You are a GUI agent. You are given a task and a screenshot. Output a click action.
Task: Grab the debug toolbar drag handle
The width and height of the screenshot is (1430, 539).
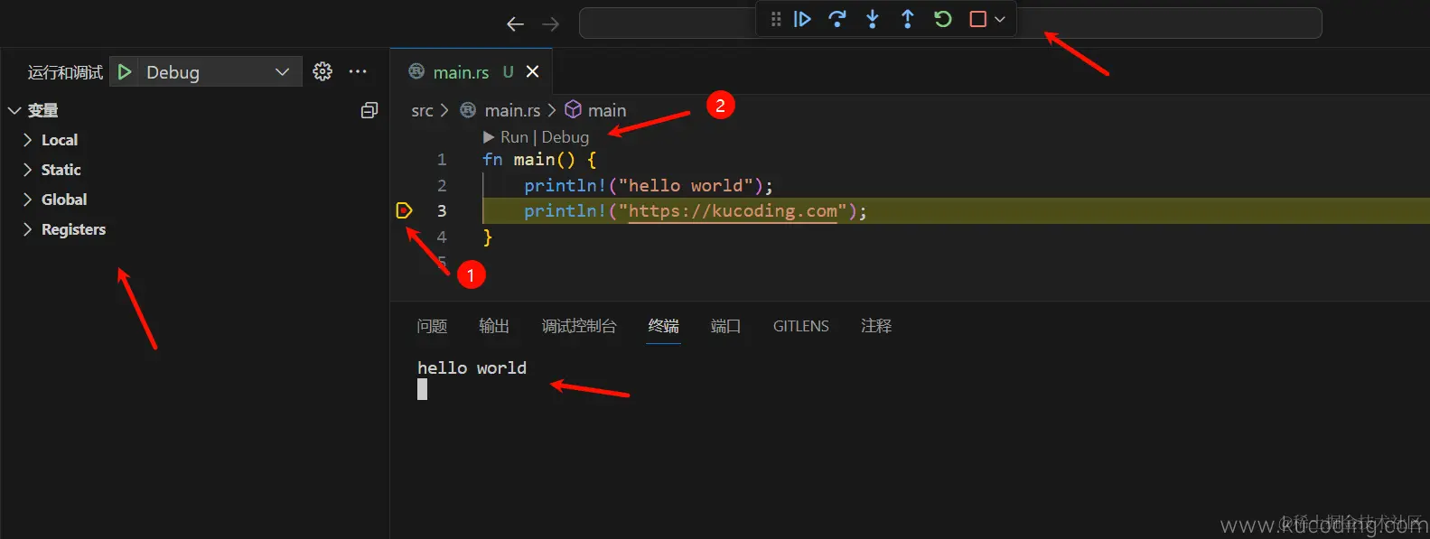pyautogui.click(x=776, y=19)
